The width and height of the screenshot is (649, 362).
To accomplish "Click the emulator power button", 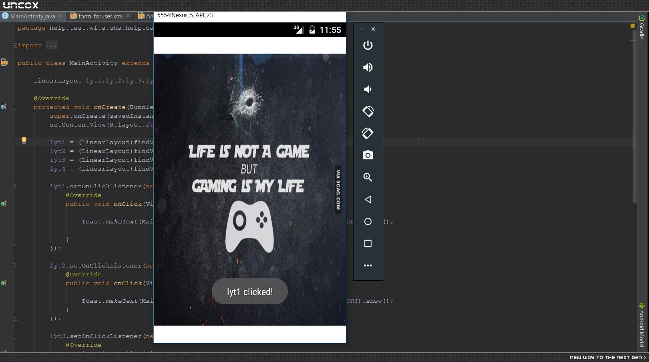I will [x=368, y=45].
